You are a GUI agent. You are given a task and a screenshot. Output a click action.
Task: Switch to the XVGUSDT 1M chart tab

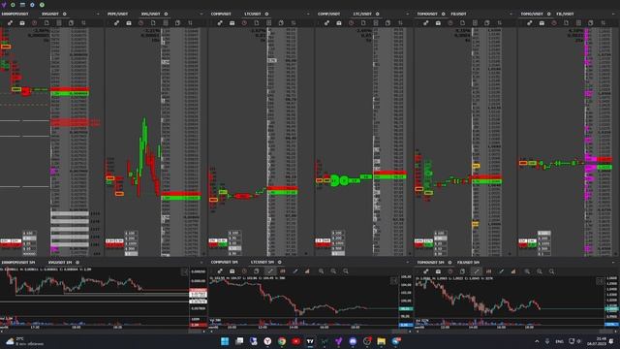(60, 262)
